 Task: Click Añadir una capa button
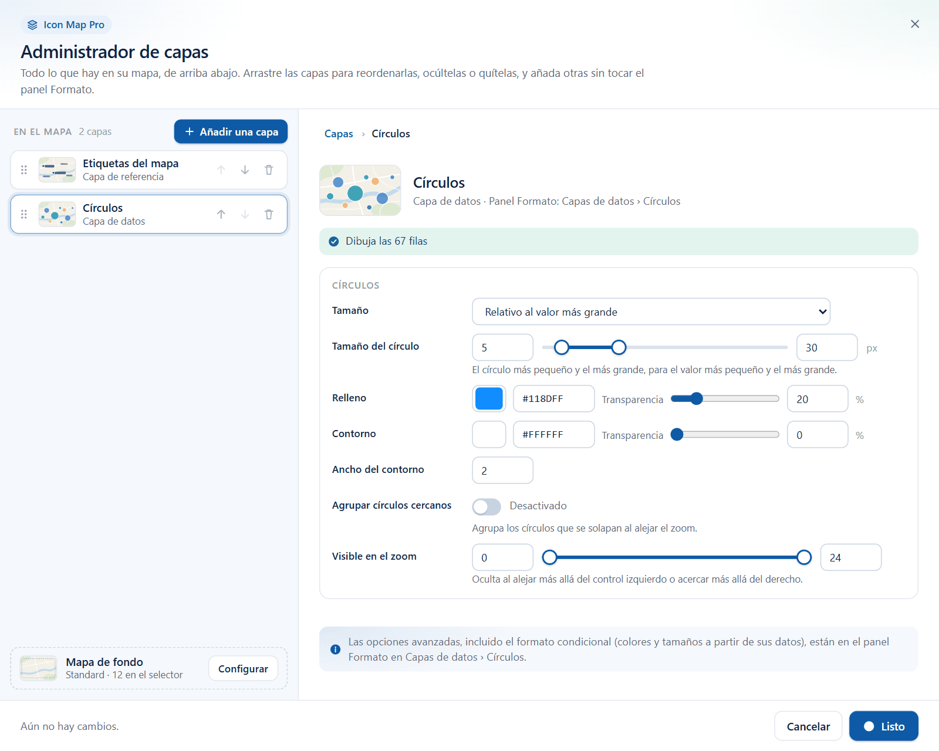(231, 131)
